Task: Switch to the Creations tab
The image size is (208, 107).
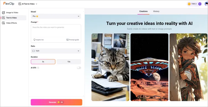Action: tap(143, 11)
